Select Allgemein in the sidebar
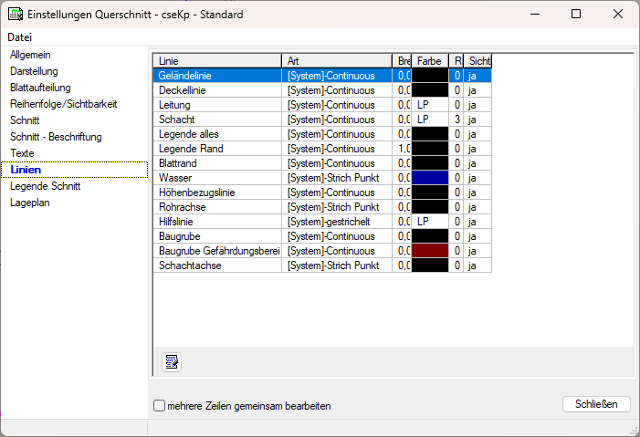Image resolution: width=640 pixels, height=437 pixels. point(29,55)
